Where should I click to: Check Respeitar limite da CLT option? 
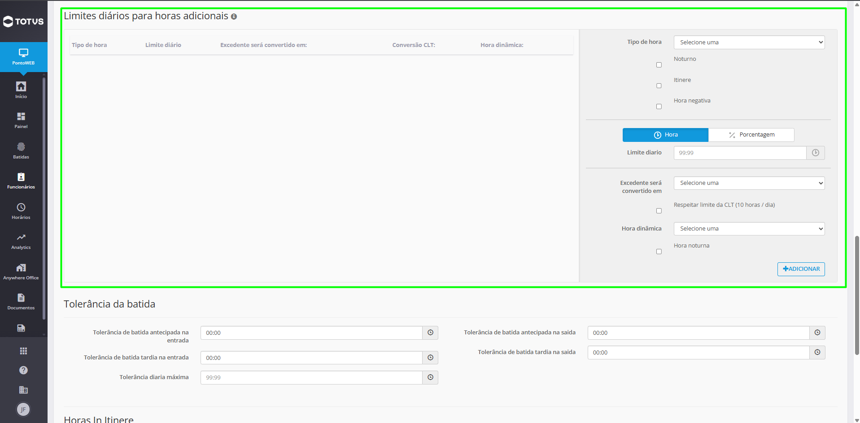pyautogui.click(x=659, y=211)
